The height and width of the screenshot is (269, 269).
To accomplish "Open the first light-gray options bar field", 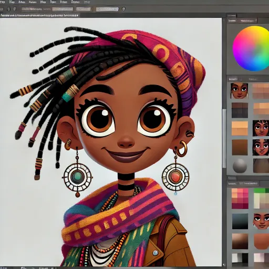I will [63, 9].
